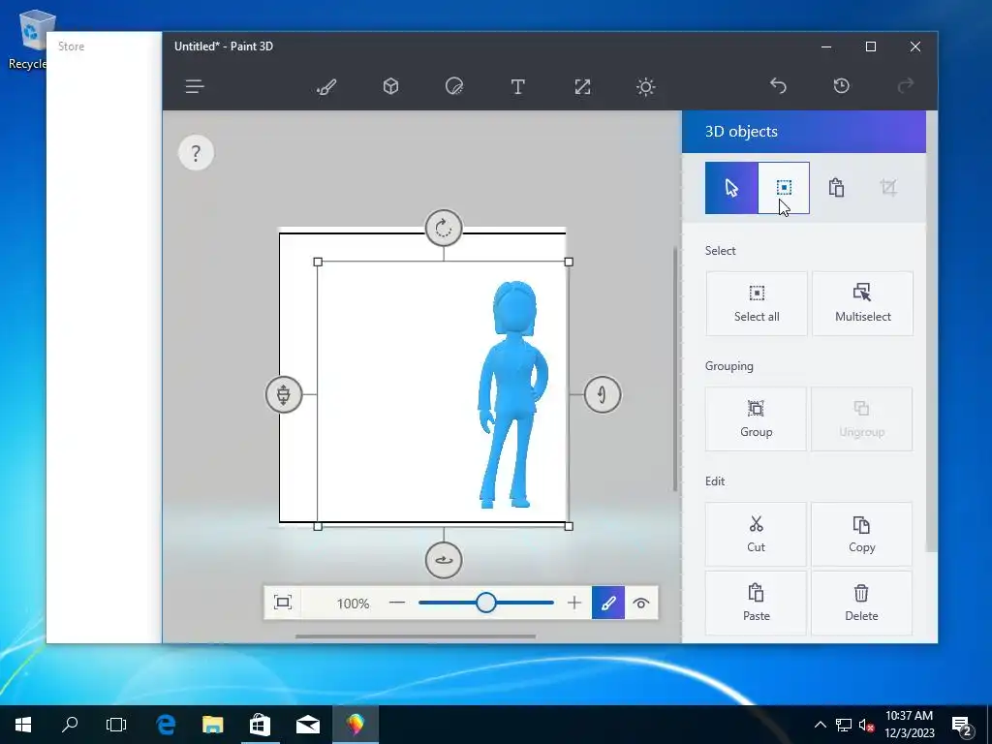Choose the Select arrow tool
The image size is (992, 744).
pyautogui.click(x=731, y=188)
